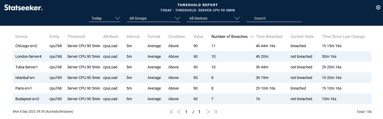Sort table by Device column
383x119 pixels.
coord(21,37)
